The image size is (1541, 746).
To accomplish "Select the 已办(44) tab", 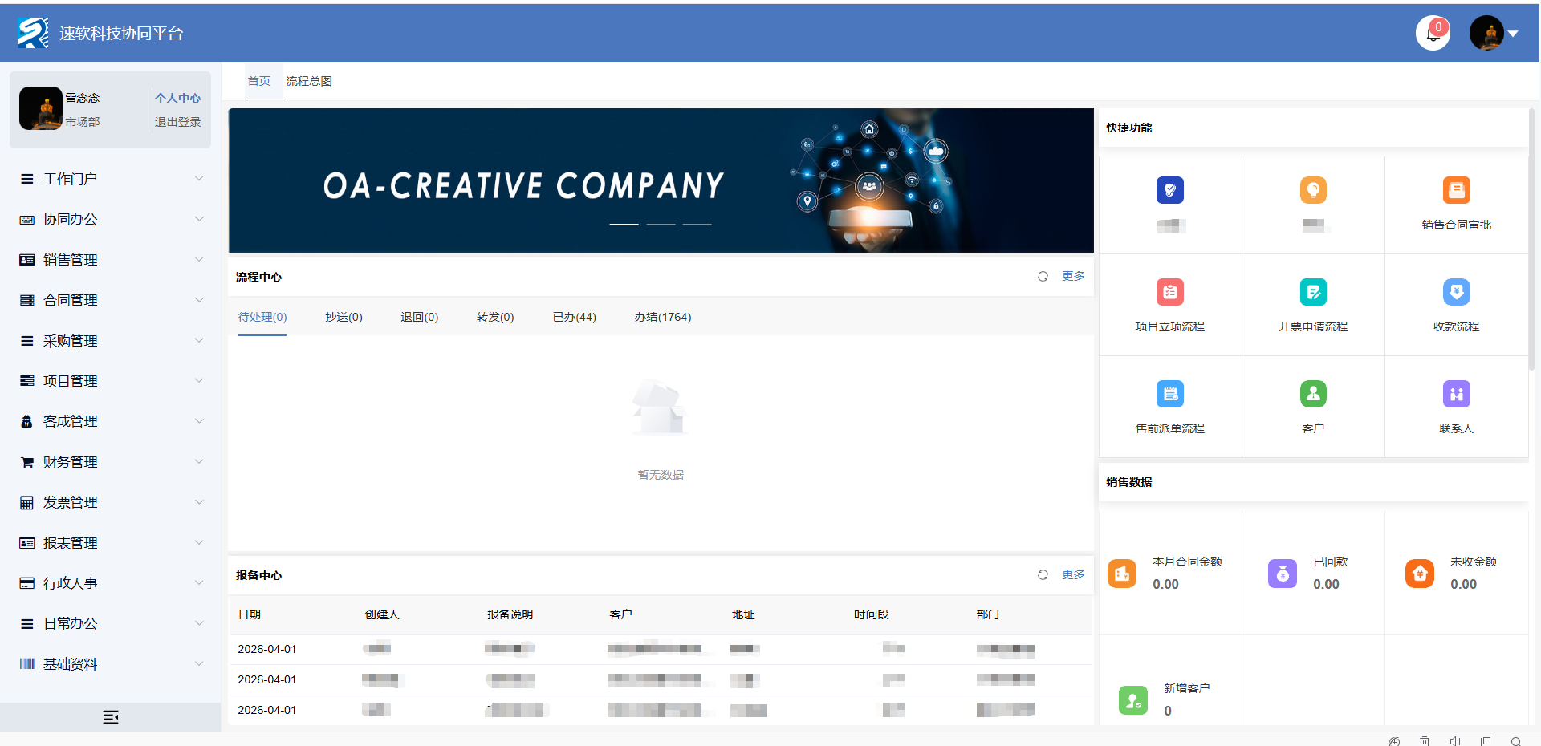I will click(574, 318).
